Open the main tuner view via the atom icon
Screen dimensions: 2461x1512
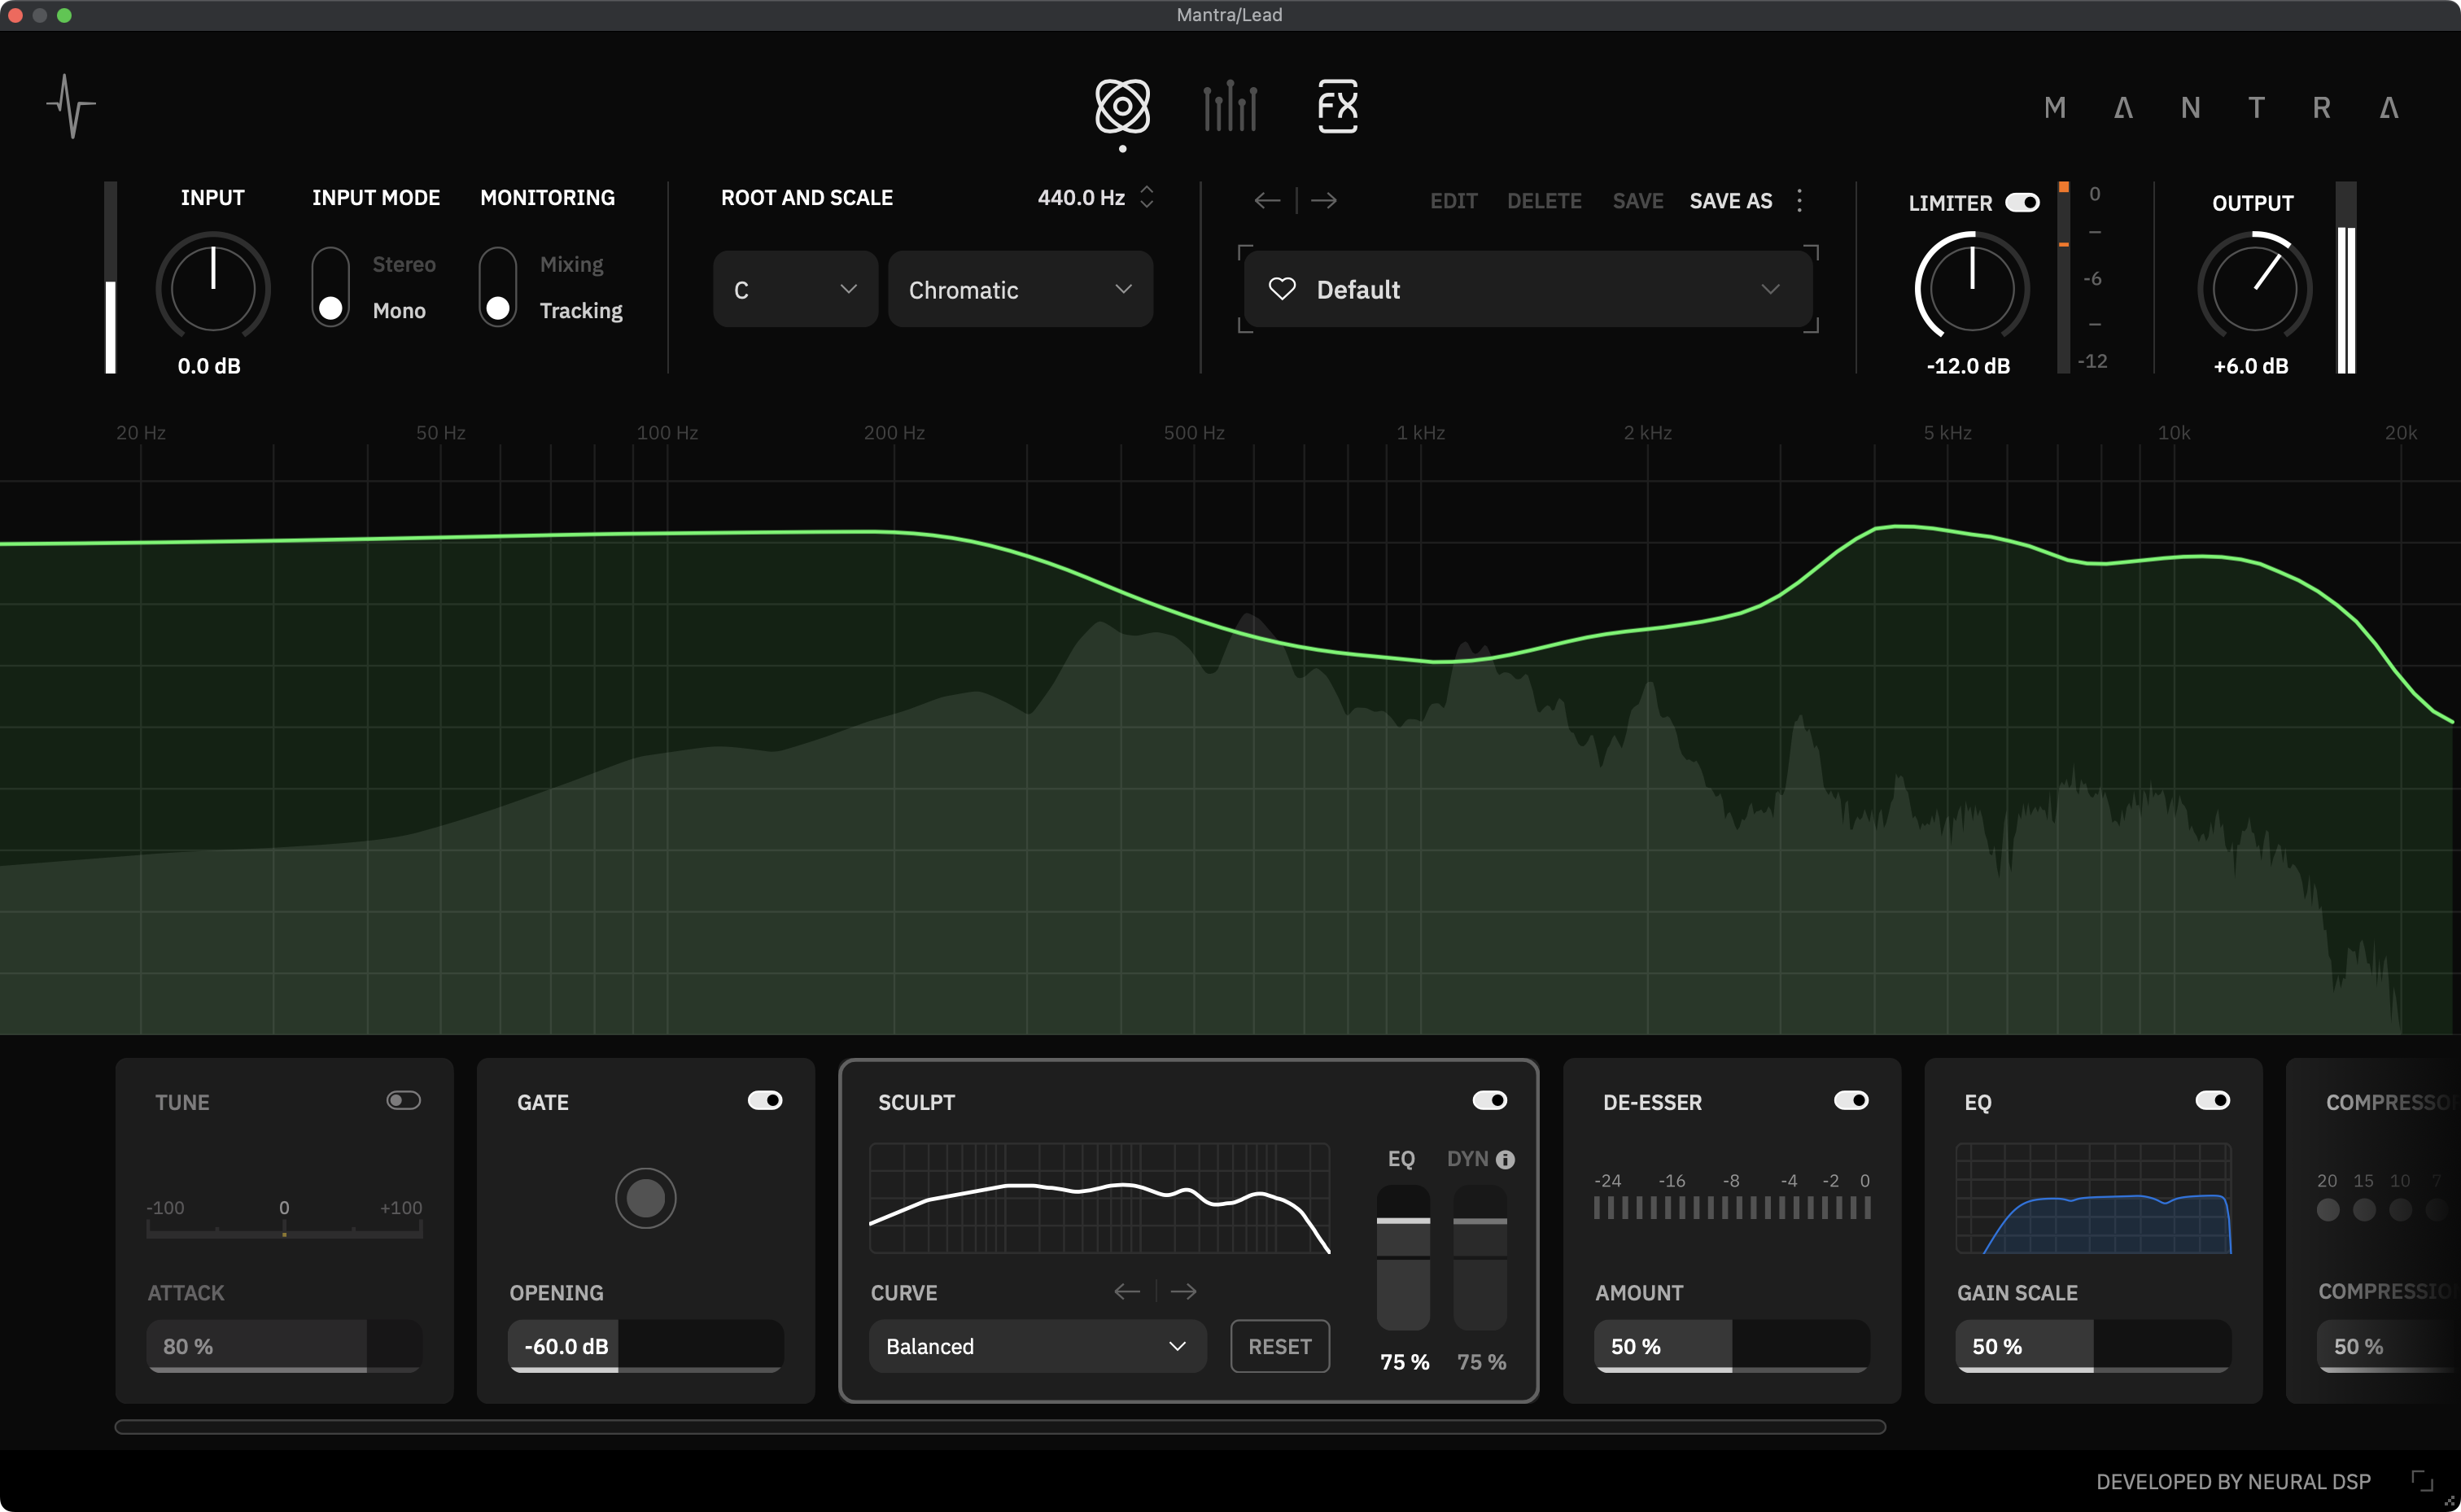(1122, 108)
